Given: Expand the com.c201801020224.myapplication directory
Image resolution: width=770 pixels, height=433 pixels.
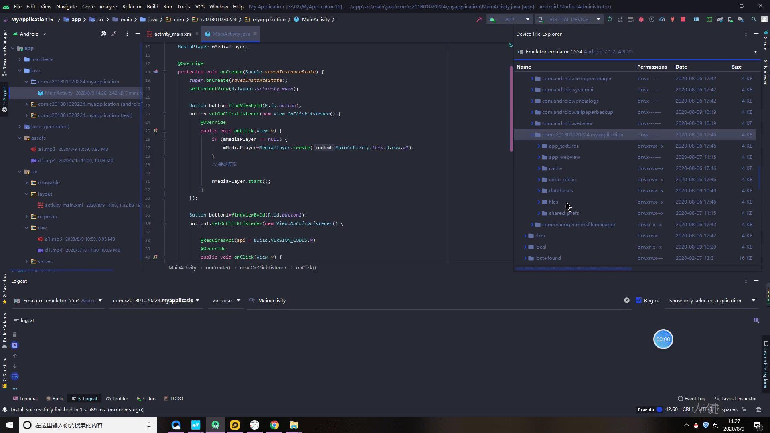Looking at the screenshot, I should tap(532, 134).
